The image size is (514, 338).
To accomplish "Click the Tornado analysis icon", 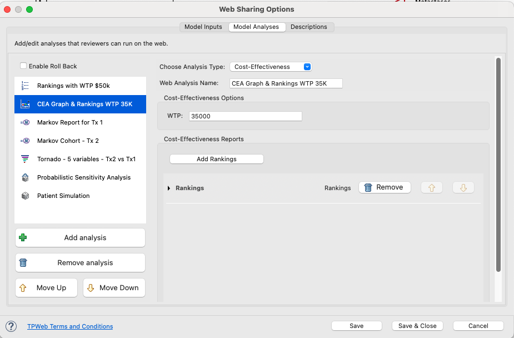I will point(25,159).
